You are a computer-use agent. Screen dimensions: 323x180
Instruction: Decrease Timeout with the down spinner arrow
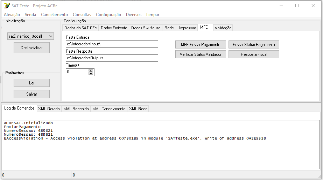pos(91,74)
